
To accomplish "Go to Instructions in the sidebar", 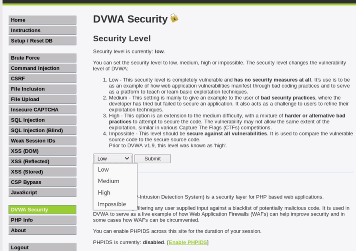I will 42,30.
